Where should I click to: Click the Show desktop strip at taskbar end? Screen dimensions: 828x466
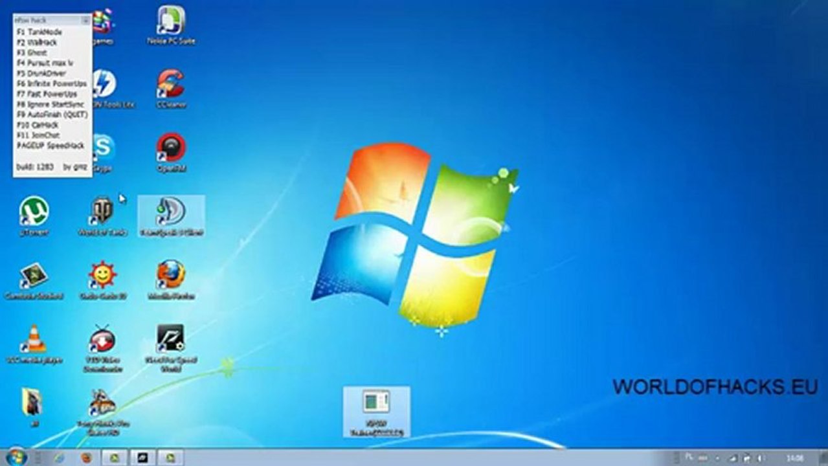(823, 458)
